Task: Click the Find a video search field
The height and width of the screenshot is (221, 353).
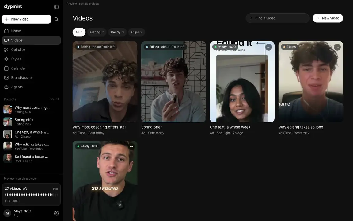Action: pyautogui.click(x=278, y=18)
